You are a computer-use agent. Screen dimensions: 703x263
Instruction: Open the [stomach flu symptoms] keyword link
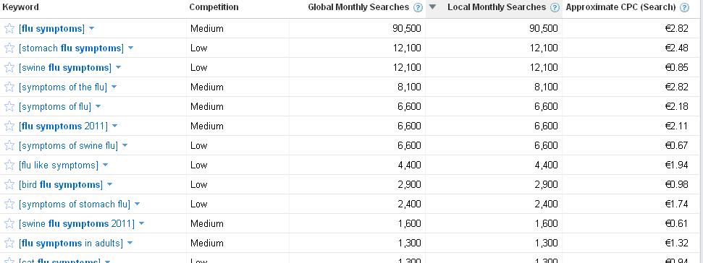pos(71,48)
